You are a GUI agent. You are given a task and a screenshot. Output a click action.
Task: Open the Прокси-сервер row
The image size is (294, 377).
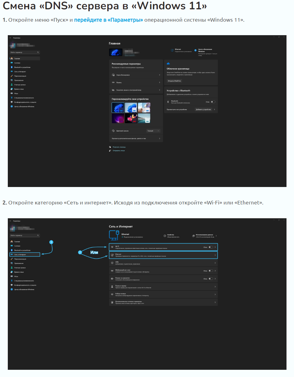point(163,287)
